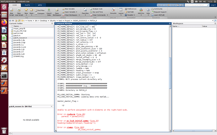Image resolution: width=217 pixels, height=135 pixels.
Task: Click Learn MATLAB
Action: pyautogui.click(x=158, y=15)
